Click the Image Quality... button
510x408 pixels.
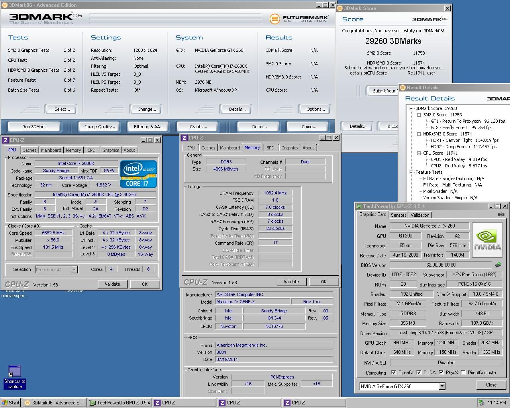[100, 127]
